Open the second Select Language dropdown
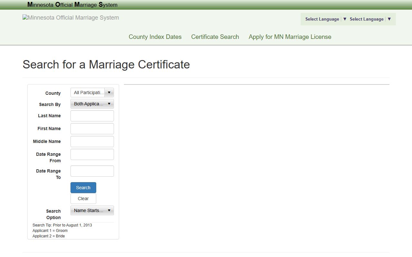Screen dimensions: 412x257 [x=370, y=19]
